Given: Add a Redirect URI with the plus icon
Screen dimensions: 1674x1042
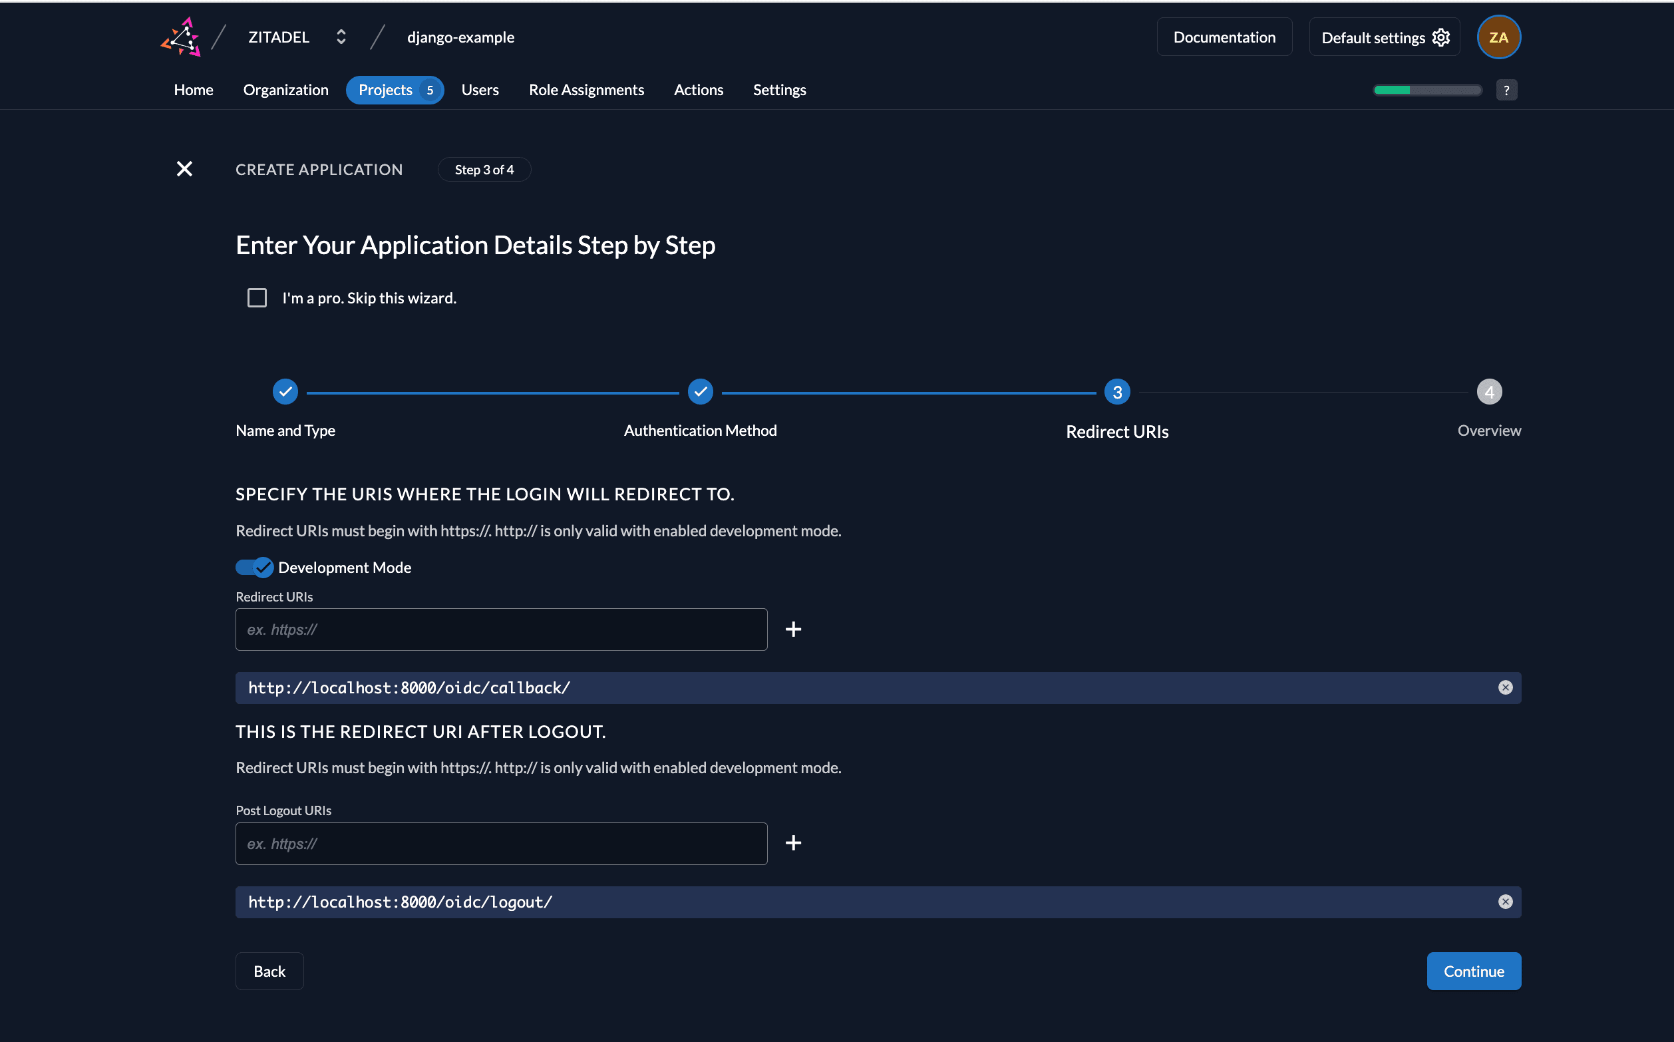Looking at the screenshot, I should pos(794,629).
